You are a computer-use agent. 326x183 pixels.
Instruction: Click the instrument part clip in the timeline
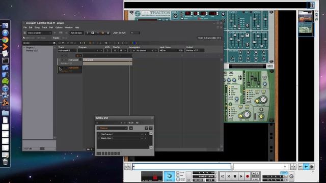(x=107, y=62)
